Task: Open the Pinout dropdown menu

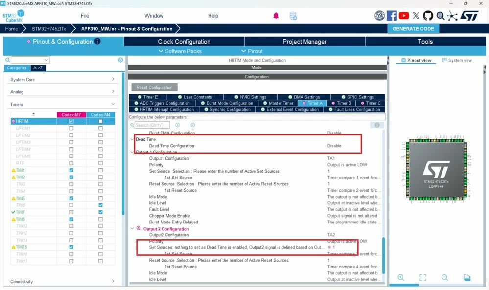Action: (252, 51)
